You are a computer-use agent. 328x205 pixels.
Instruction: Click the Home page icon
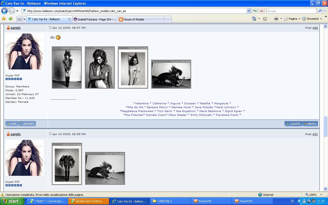(254, 19)
